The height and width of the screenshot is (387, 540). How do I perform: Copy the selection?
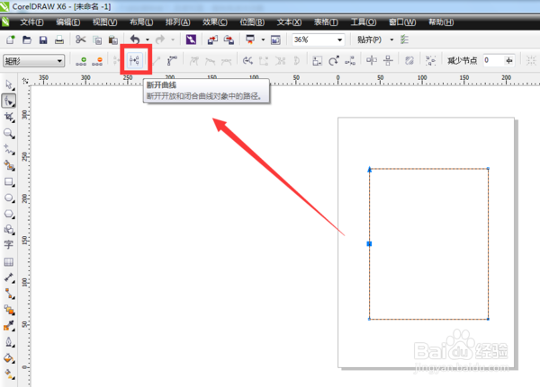click(x=97, y=40)
